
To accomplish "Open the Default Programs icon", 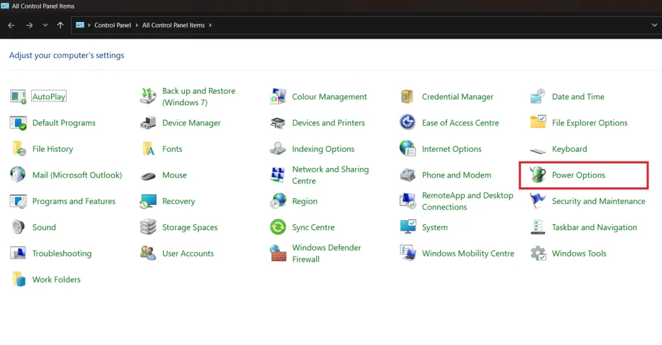I will pyautogui.click(x=18, y=123).
